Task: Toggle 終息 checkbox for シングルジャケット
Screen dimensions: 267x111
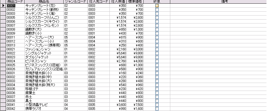Action: pyautogui.click(x=157, y=53)
